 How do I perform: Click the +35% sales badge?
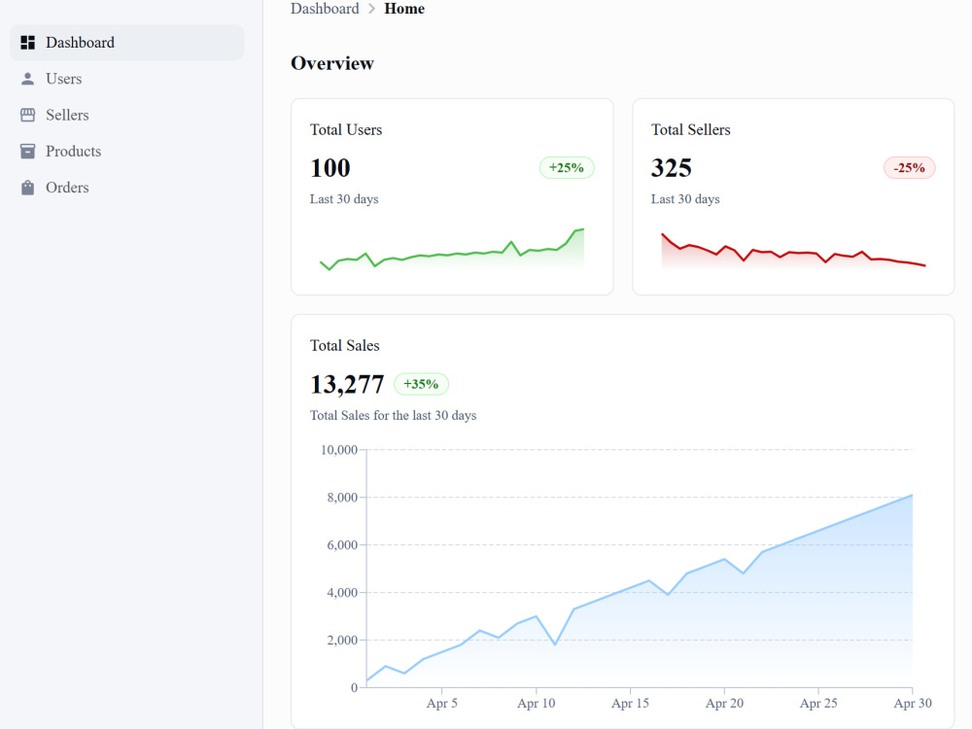[421, 384]
